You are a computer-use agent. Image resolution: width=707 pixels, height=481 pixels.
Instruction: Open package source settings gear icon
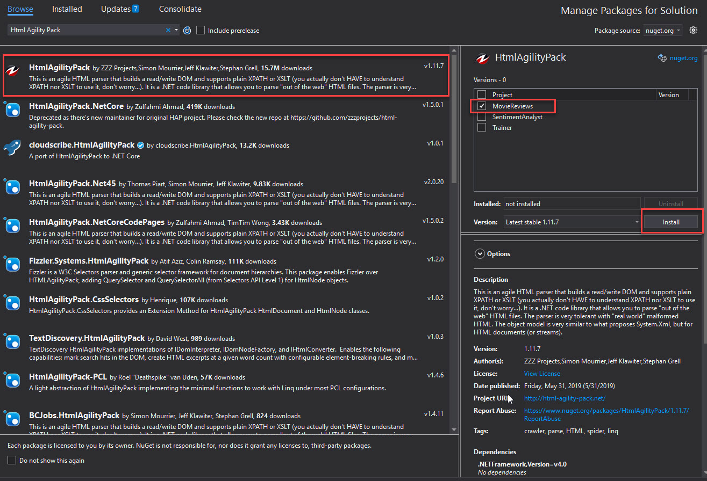pos(694,30)
